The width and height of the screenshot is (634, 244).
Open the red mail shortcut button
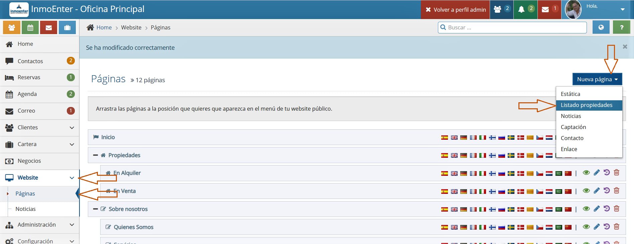pos(49,27)
